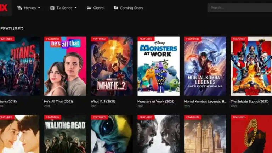This screenshot has width=272, height=153.
Task: Open the He's All That poster
Action: click(x=65, y=66)
